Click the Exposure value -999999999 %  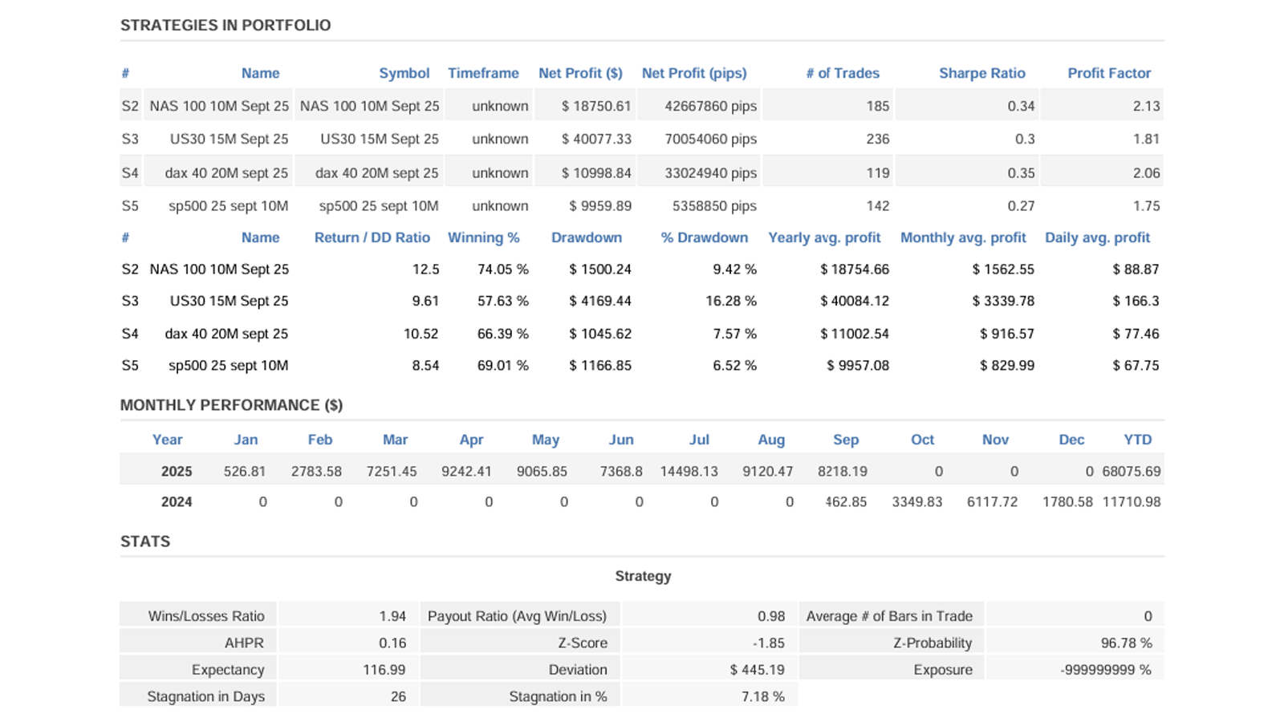(1105, 670)
